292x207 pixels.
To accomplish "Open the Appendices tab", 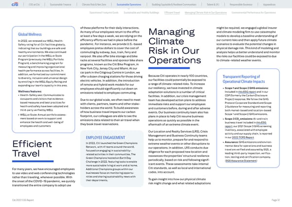I will [276, 5].
